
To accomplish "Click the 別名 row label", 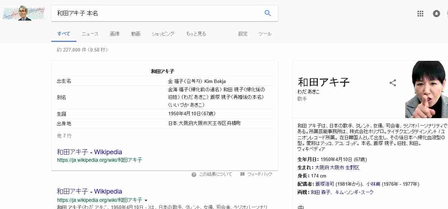I will pyautogui.click(x=61, y=97).
